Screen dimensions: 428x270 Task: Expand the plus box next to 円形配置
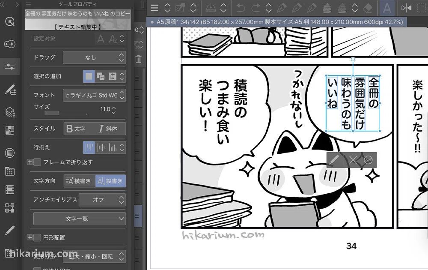(x=30, y=237)
